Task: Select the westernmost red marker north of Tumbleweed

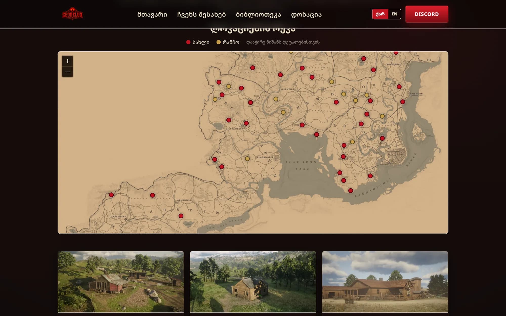Action: point(111,195)
